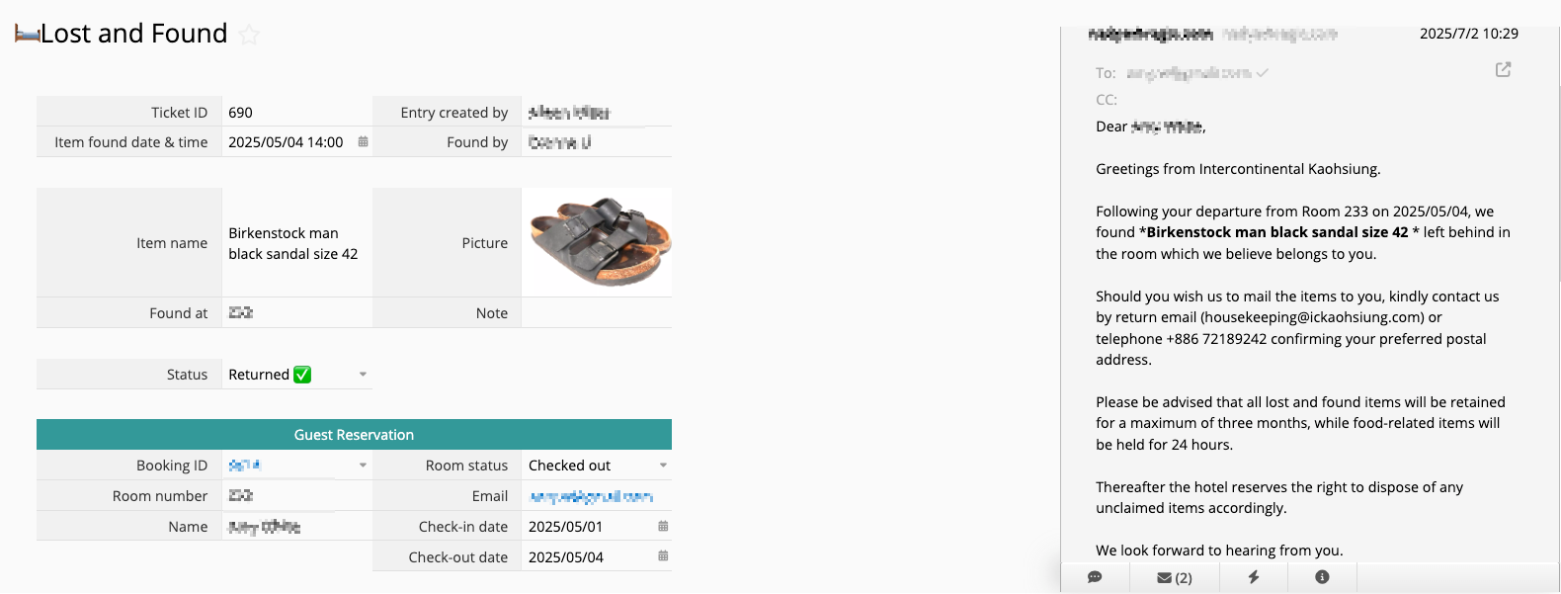Viewport: 1561px width, 594px height.
Task: Click the lightning bolt automation icon
Action: [x=1253, y=577]
